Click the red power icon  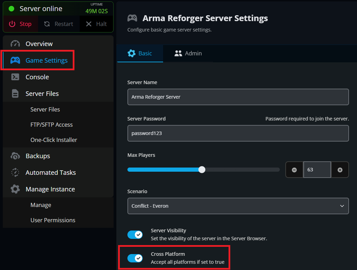tap(12, 24)
